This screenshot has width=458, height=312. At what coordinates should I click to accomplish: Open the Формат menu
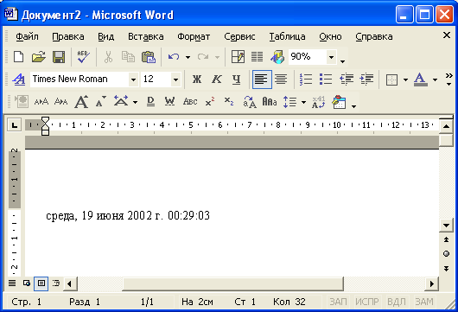tap(194, 36)
